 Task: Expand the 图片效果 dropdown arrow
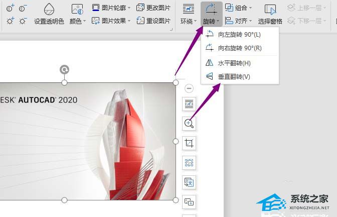(x=129, y=21)
